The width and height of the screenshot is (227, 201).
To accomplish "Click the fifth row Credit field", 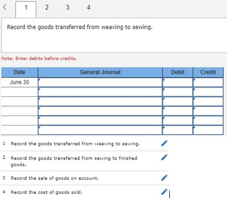I will pos(208,120).
